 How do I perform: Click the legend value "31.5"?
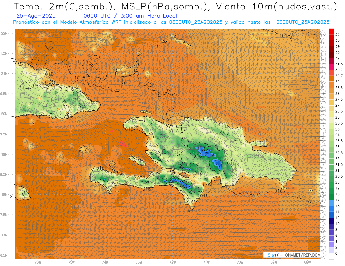click(339, 64)
